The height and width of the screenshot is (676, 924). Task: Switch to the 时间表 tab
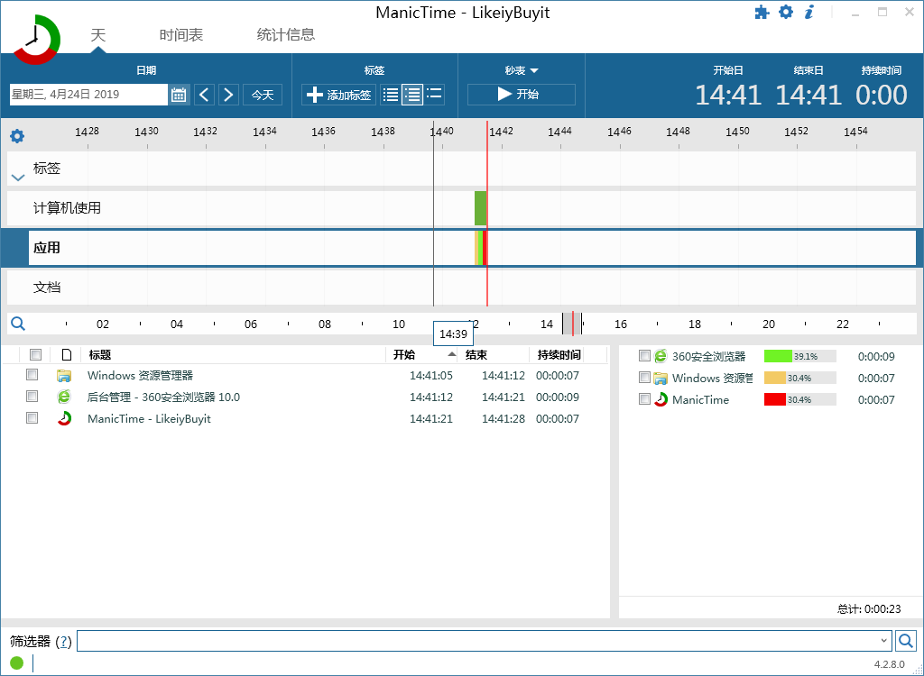[181, 35]
